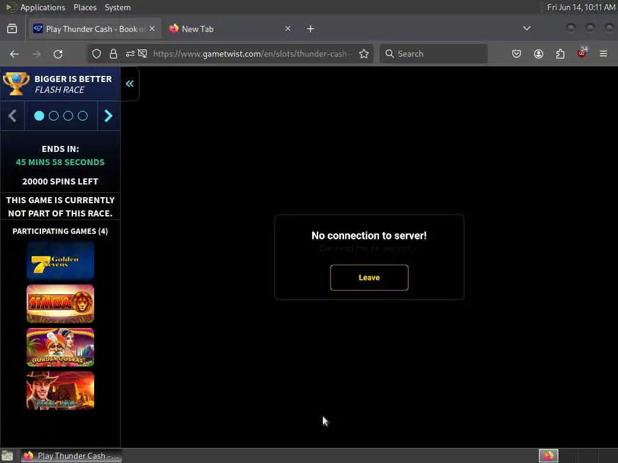This screenshot has width=618, height=463.
Task: Go forward one page
Action: (x=36, y=54)
